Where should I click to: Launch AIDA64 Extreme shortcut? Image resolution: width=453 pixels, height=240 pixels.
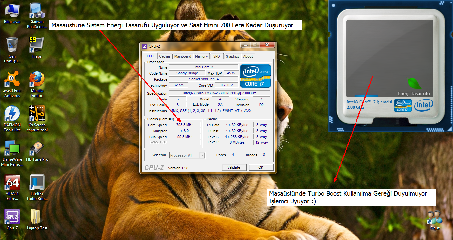pyautogui.click(x=12, y=187)
